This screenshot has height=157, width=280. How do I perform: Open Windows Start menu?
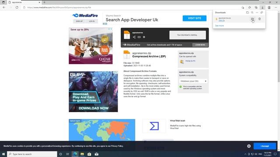click(x=3, y=154)
